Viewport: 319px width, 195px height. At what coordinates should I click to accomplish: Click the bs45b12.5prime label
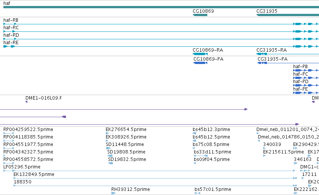click(211, 137)
